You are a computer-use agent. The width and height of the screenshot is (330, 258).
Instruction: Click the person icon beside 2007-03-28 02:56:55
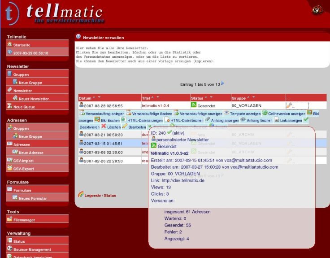tap(81, 105)
